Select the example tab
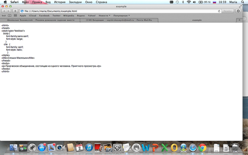This screenshot has width=248, height=155. (x=197, y=20)
